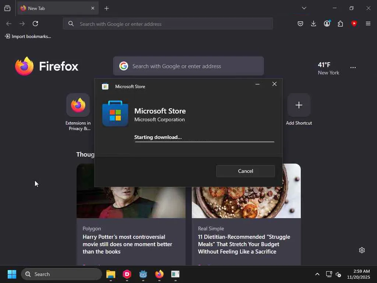Open the Pocket save icon

(300, 24)
